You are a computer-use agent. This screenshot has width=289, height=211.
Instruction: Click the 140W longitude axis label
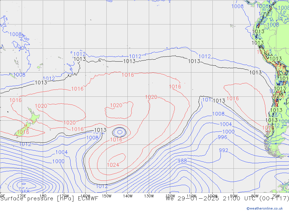128,196
